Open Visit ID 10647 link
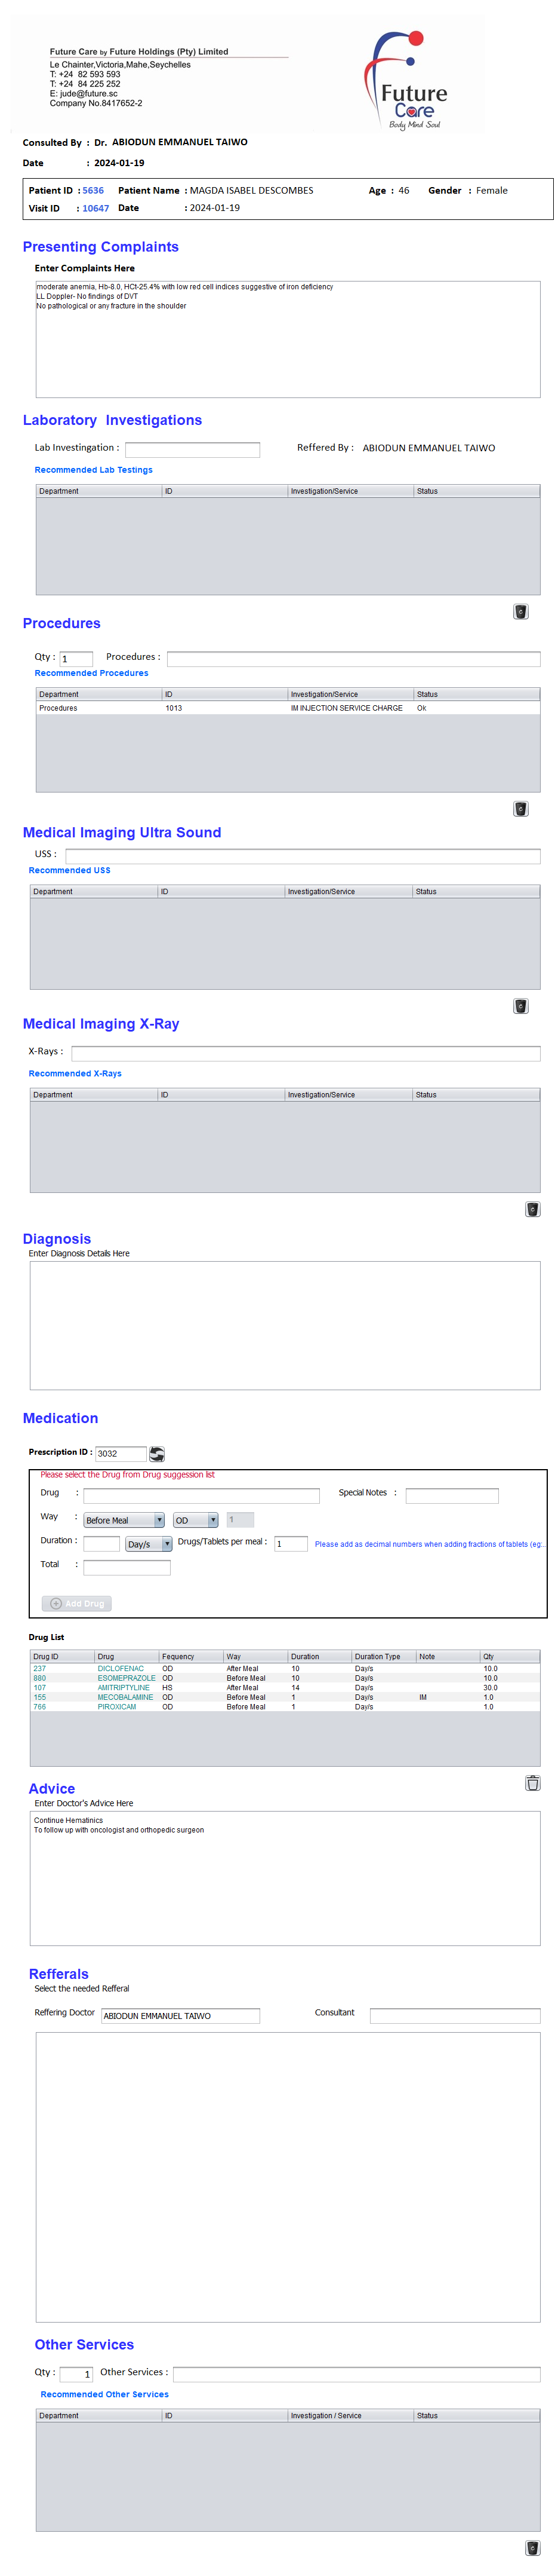555x2576 pixels. click(x=96, y=208)
